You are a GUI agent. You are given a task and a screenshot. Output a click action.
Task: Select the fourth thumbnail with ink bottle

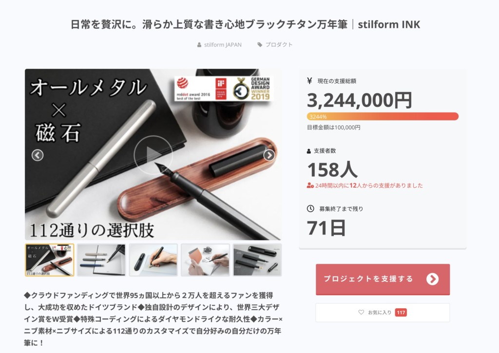[x=205, y=260]
